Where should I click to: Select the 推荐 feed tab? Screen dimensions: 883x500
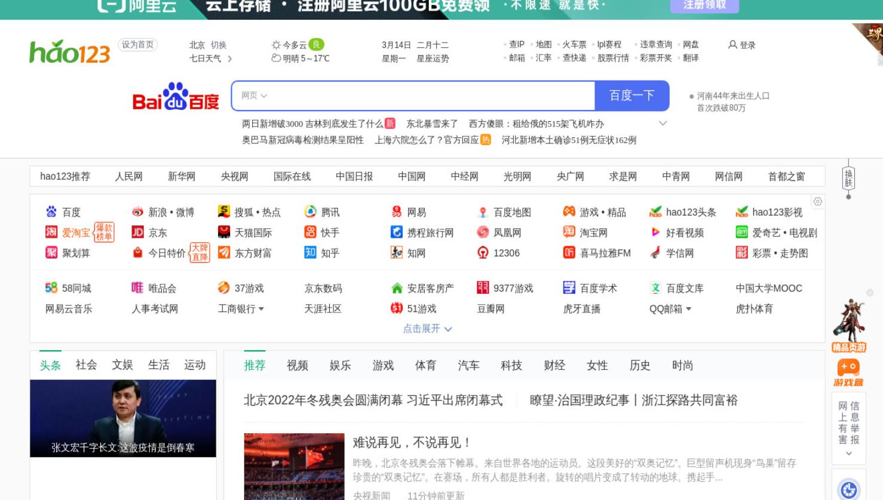coord(255,366)
